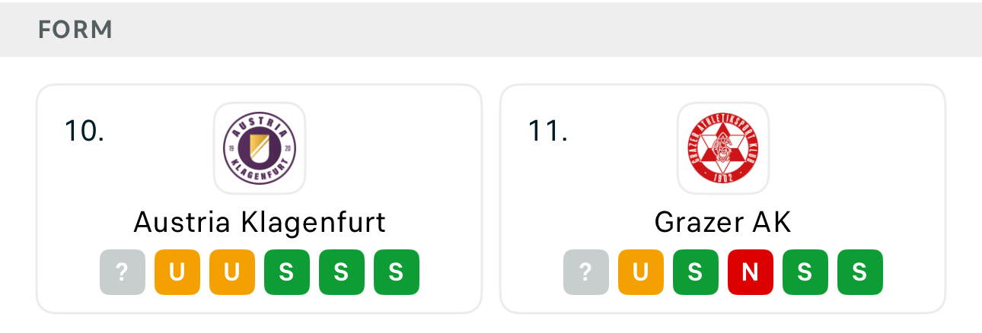This screenshot has height=333, width=982.
Task: Open Austria Klagenfurt's last green S result
Action: point(397,272)
